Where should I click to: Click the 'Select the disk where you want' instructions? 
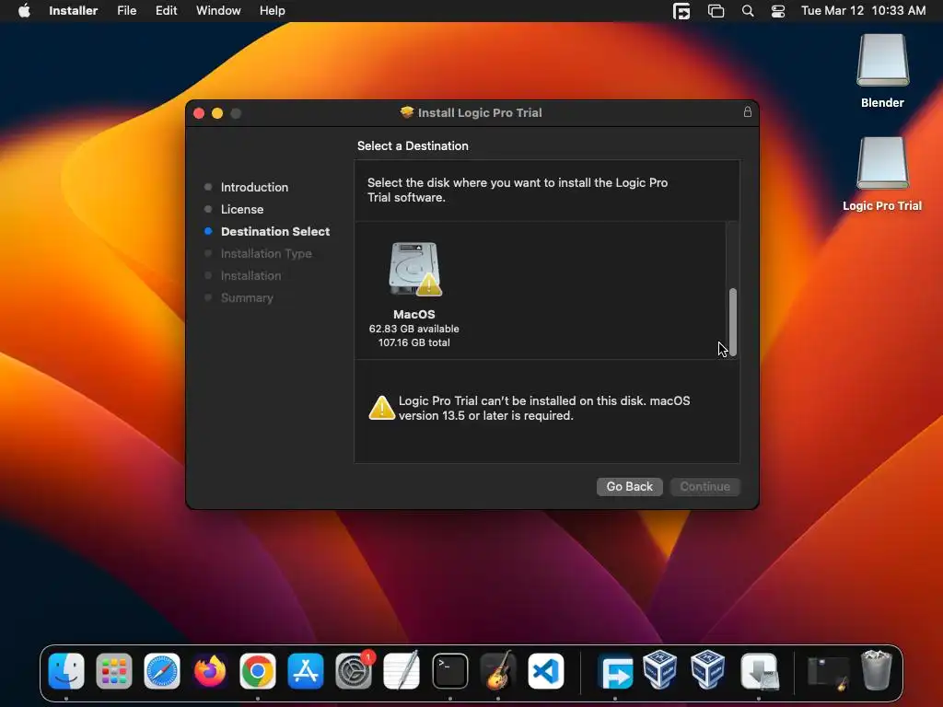pyautogui.click(x=518, y=190)
